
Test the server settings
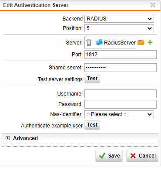(92, 79)
